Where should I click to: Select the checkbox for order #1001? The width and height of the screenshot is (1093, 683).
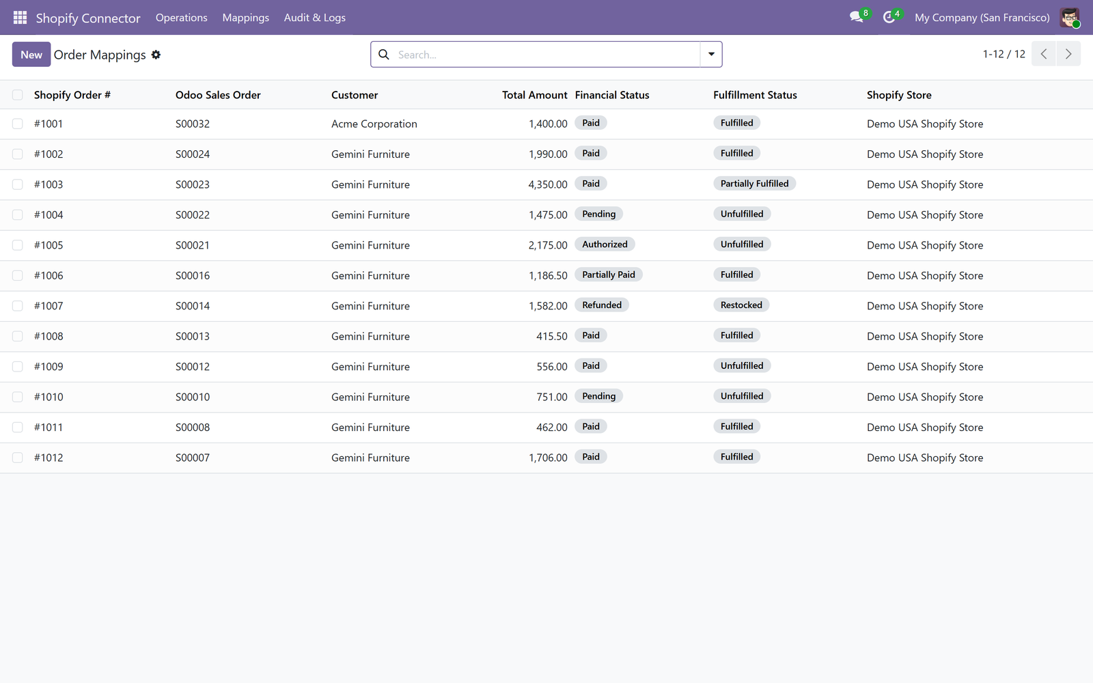click(x=18, y=124)
